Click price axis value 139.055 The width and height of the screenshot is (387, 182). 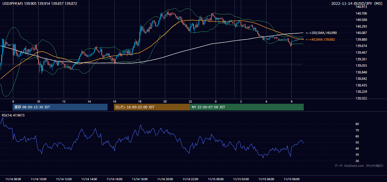pos(362,66)
